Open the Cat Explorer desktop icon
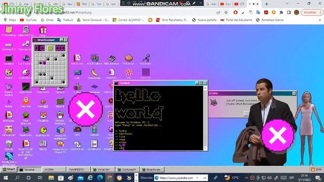The height and width of the screenshot is (182, 324). [26, 60]
